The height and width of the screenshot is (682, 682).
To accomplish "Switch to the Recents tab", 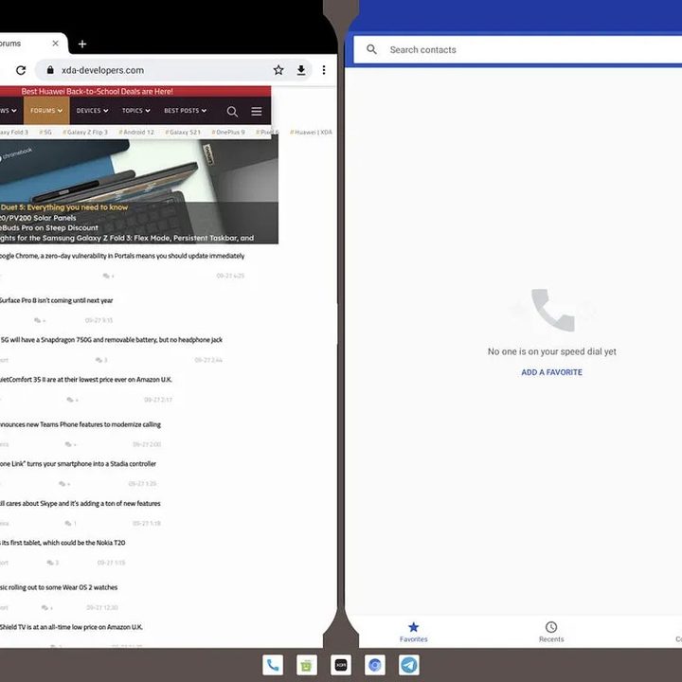I will 551,632.
